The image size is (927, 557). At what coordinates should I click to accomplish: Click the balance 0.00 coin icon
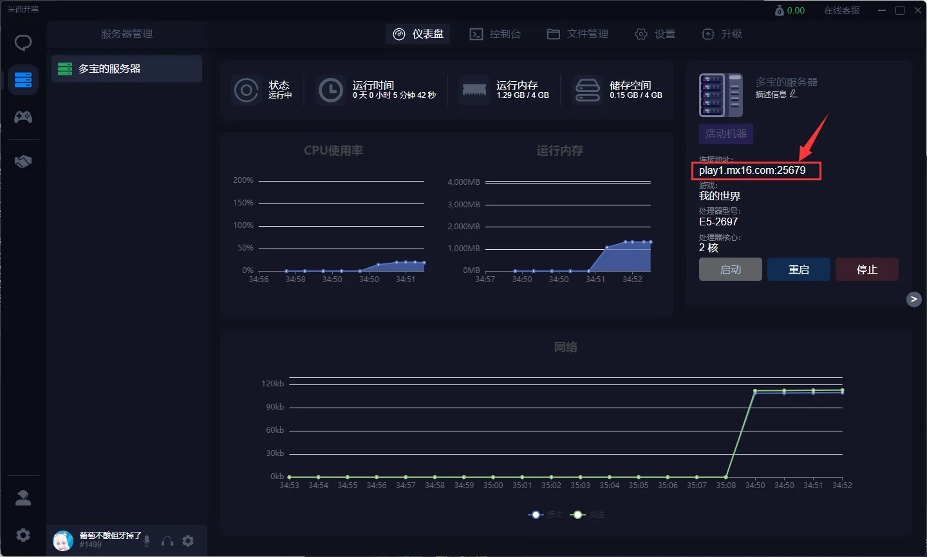click(780, 10)
